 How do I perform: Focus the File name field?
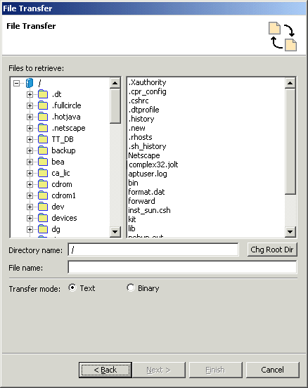point(182,267)
